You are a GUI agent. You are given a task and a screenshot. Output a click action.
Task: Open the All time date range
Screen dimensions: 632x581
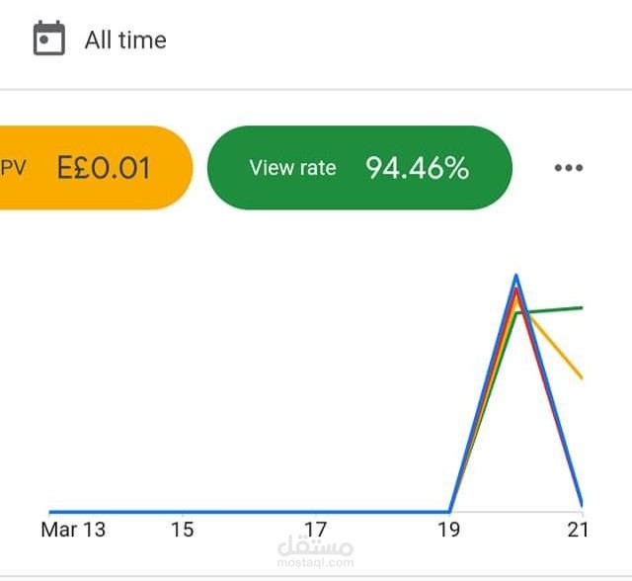tap(125, 40)
